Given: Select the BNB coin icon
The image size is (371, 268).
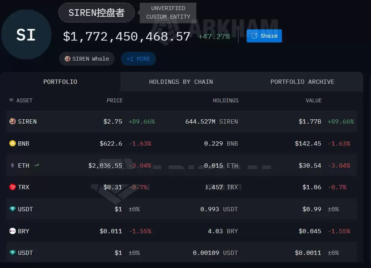Looking at the screenshot, I should point(12,143).
